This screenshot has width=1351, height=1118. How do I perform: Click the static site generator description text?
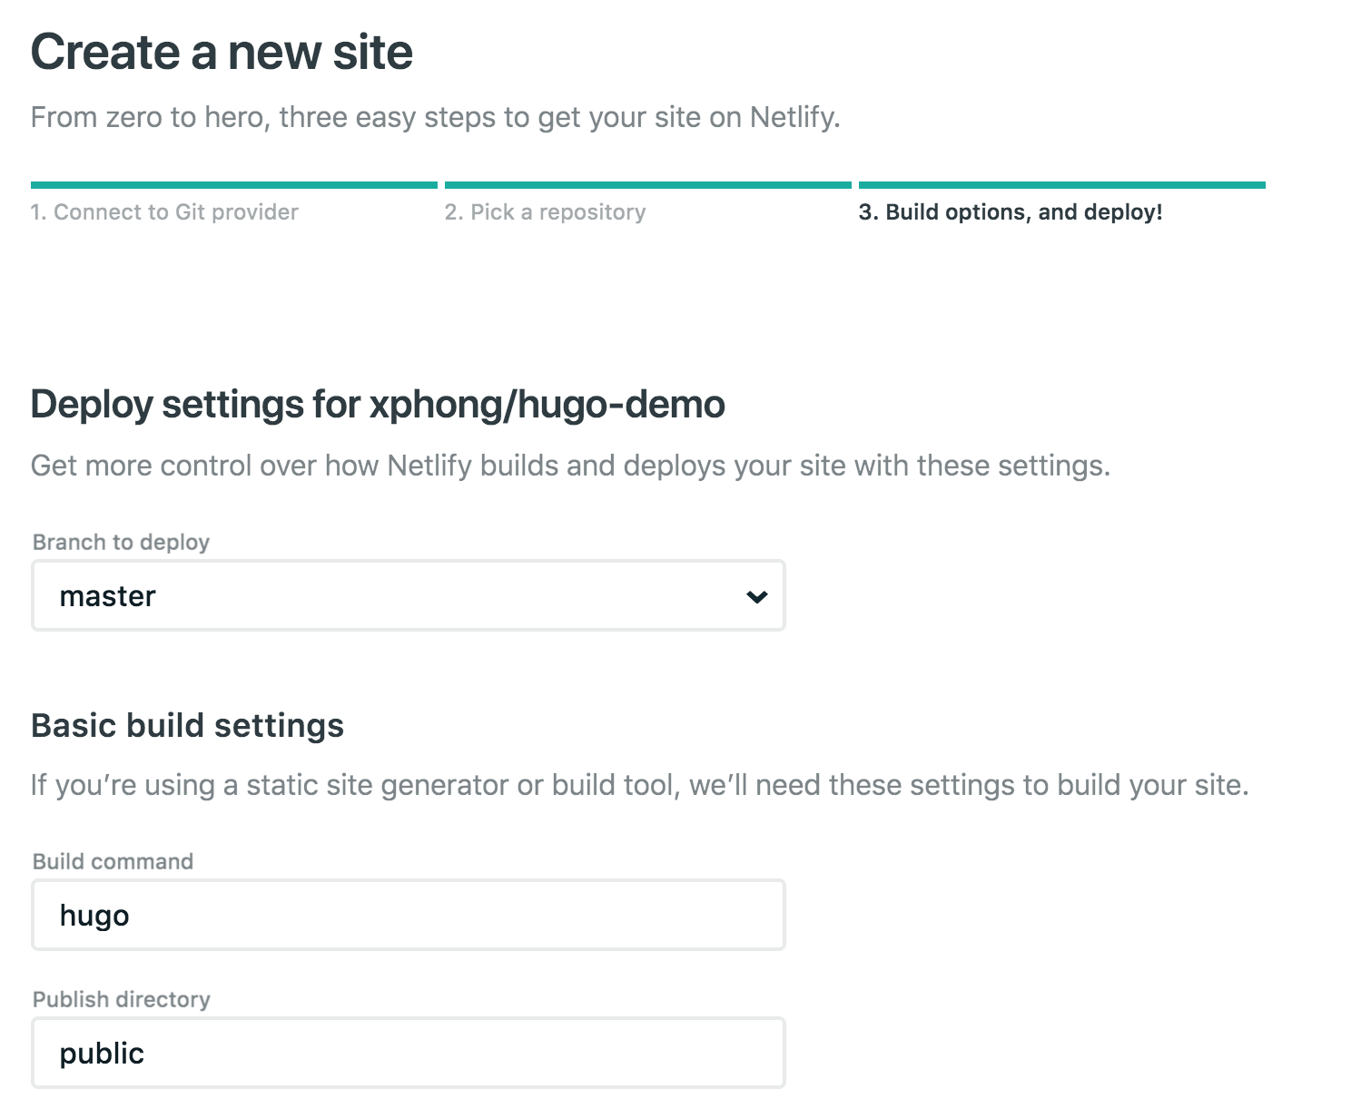click(639, 785)
